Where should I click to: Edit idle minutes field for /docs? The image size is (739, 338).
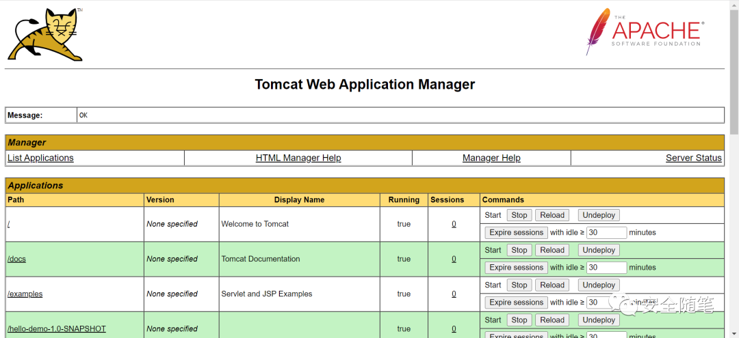coord(607,268)
